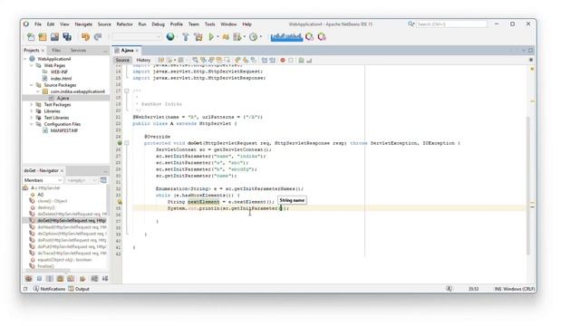Toggle Show Non-Public Members in Navigator
The width and height of the screenshot is (580, 326).
coord(61,278)
